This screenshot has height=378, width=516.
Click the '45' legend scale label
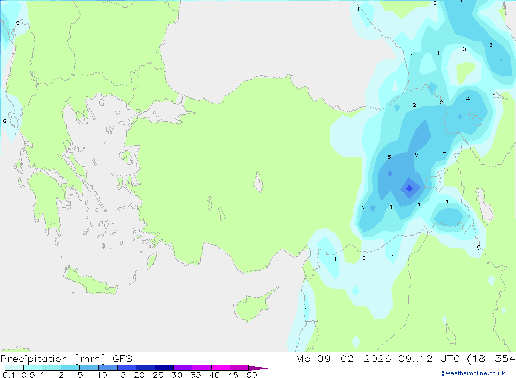[233, 375]
